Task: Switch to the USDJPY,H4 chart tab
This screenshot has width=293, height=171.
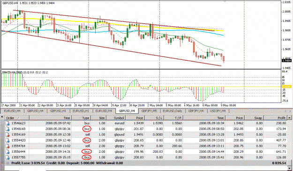Action: [218, 111]
